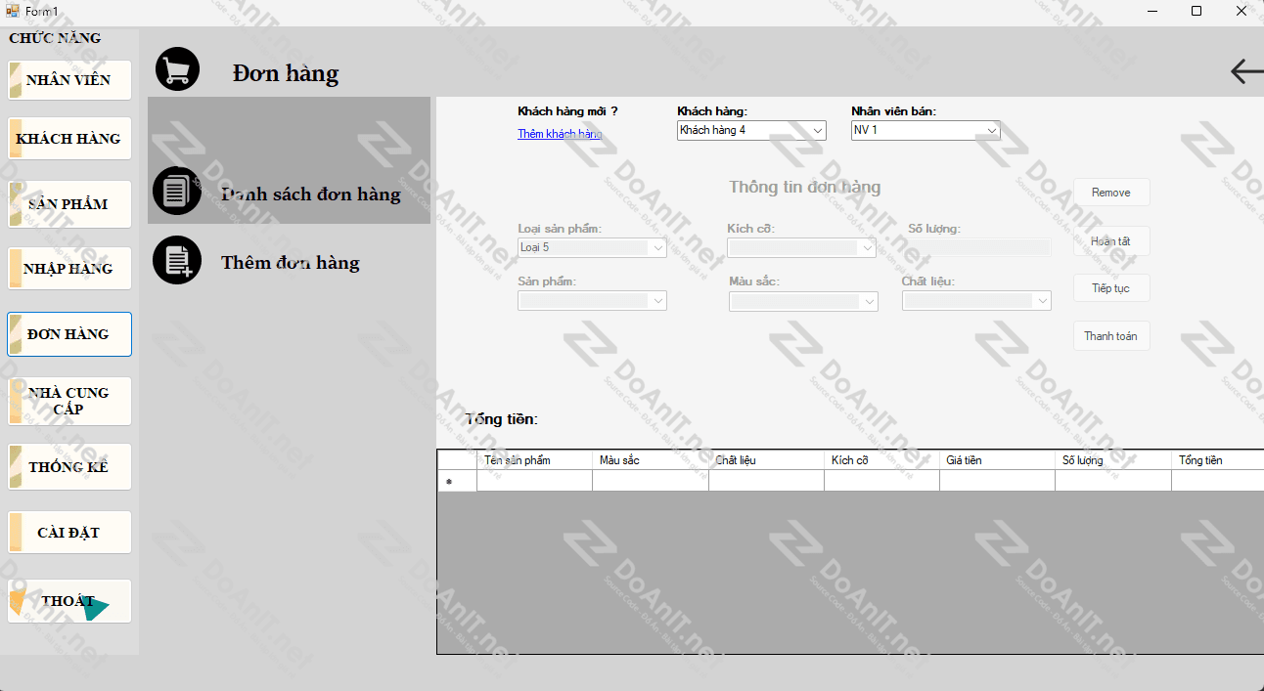Screen dimensions: 1264x691
Task: Open the THỐNG KÊ statistics page
Action: 69,467
